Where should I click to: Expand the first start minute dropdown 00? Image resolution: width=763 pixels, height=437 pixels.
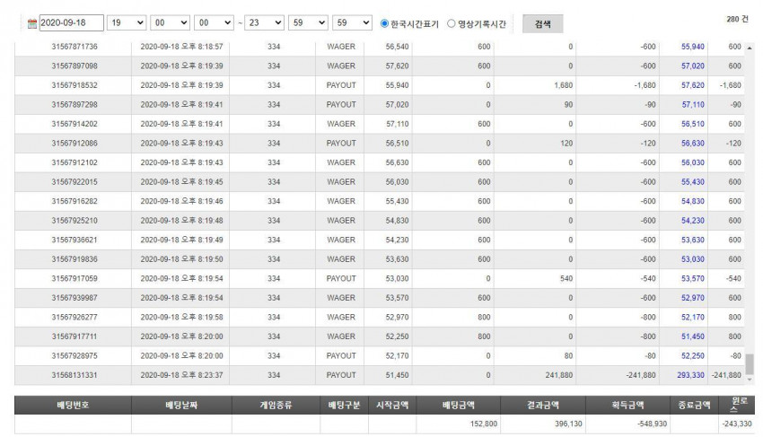171,22
